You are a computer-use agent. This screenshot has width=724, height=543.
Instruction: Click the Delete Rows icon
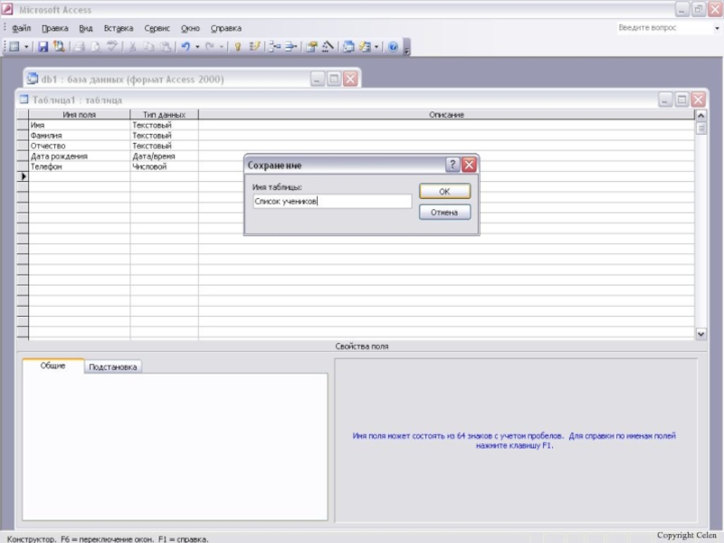(x=291, y=46)
